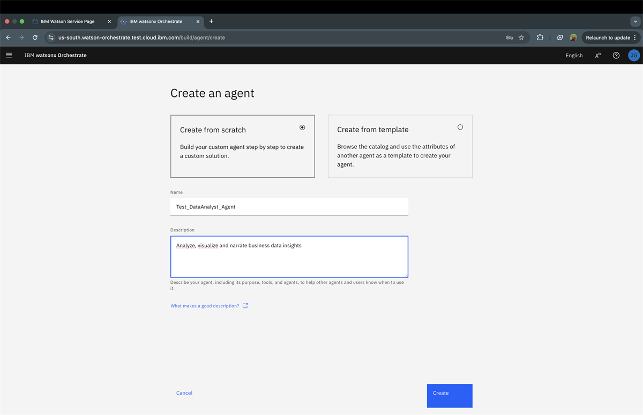Click the IBM watsonx Orchestrate header title
The height and width of the screenshot is (415, 643).
point(55,55)
